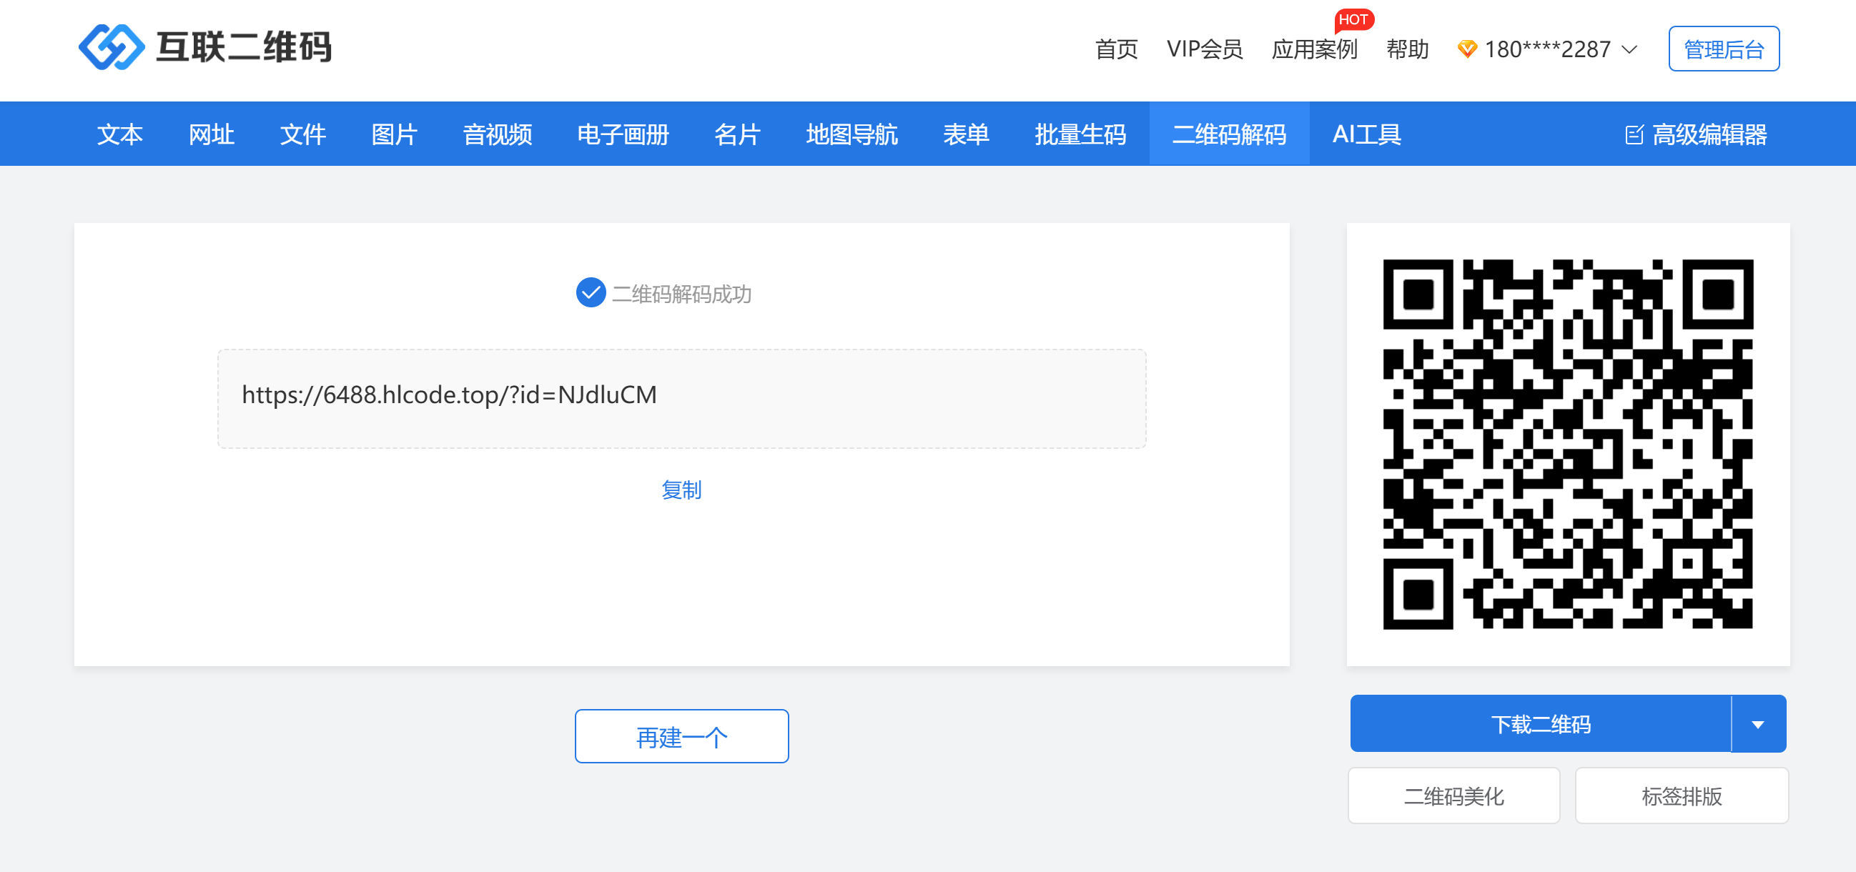The height and width of the screenshot is (872, 1856).
Task: Click the 互联二维码 logo icon
Action: pos(111,47)
